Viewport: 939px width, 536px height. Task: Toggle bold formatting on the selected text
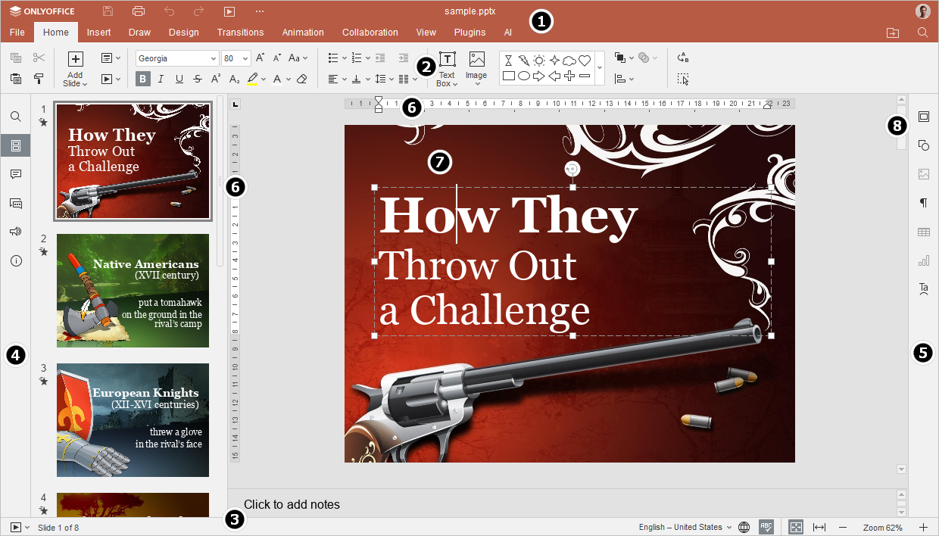142,78
